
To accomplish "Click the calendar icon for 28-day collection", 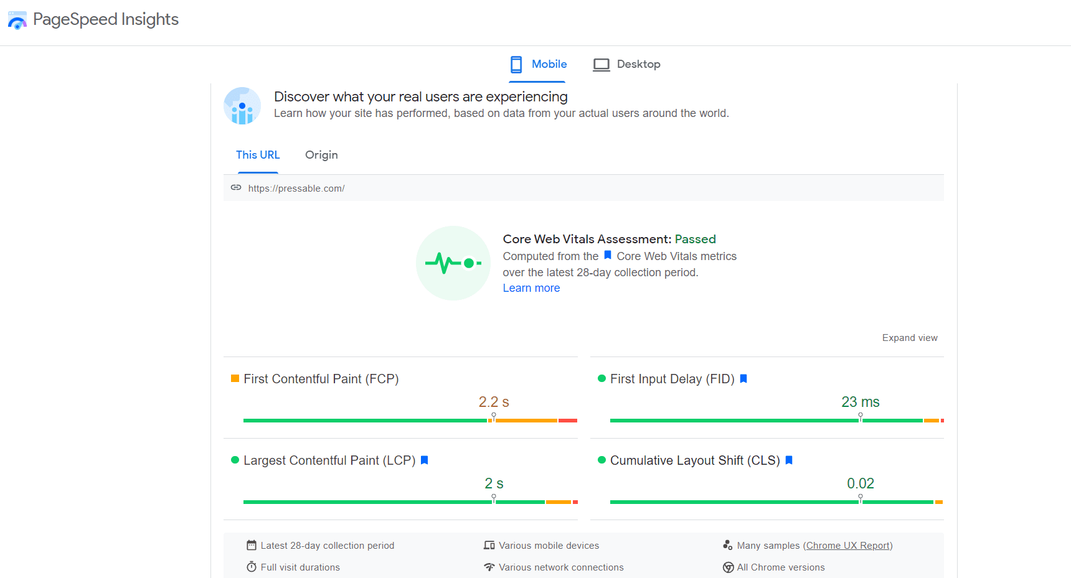I will click(x=252, y=545).
